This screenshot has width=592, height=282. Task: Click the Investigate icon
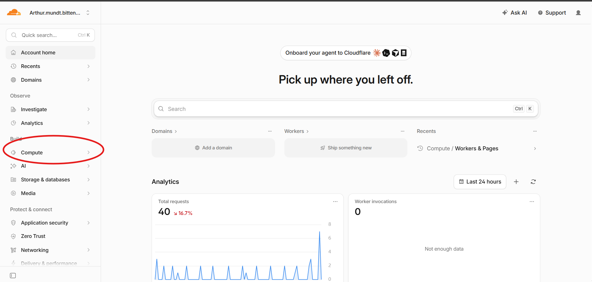[x=13, y=109]
